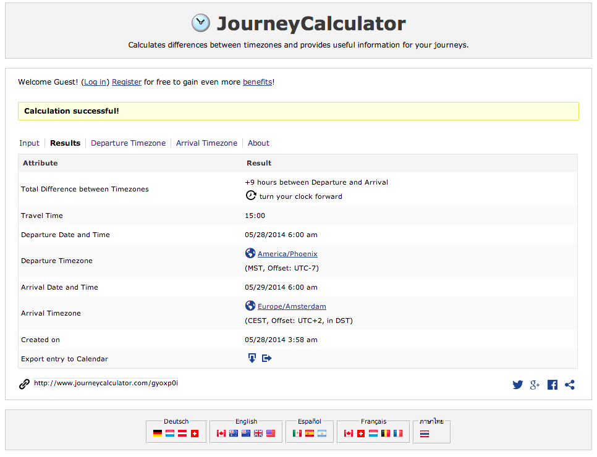Click the Travel Time value 15:00

click(x=255, y=216)
